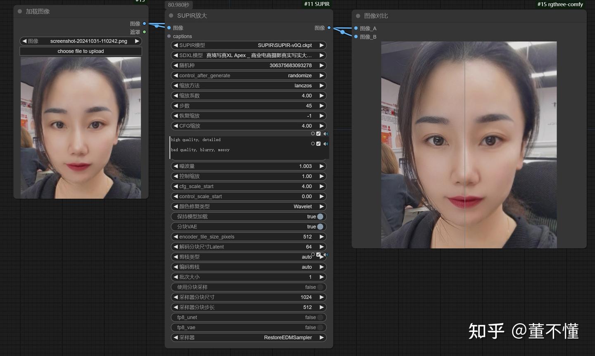Image resolution: width=595 pixels, height=356 pixels.
Task: Increase 步数 with its right arrow
Action: [322, 105]
